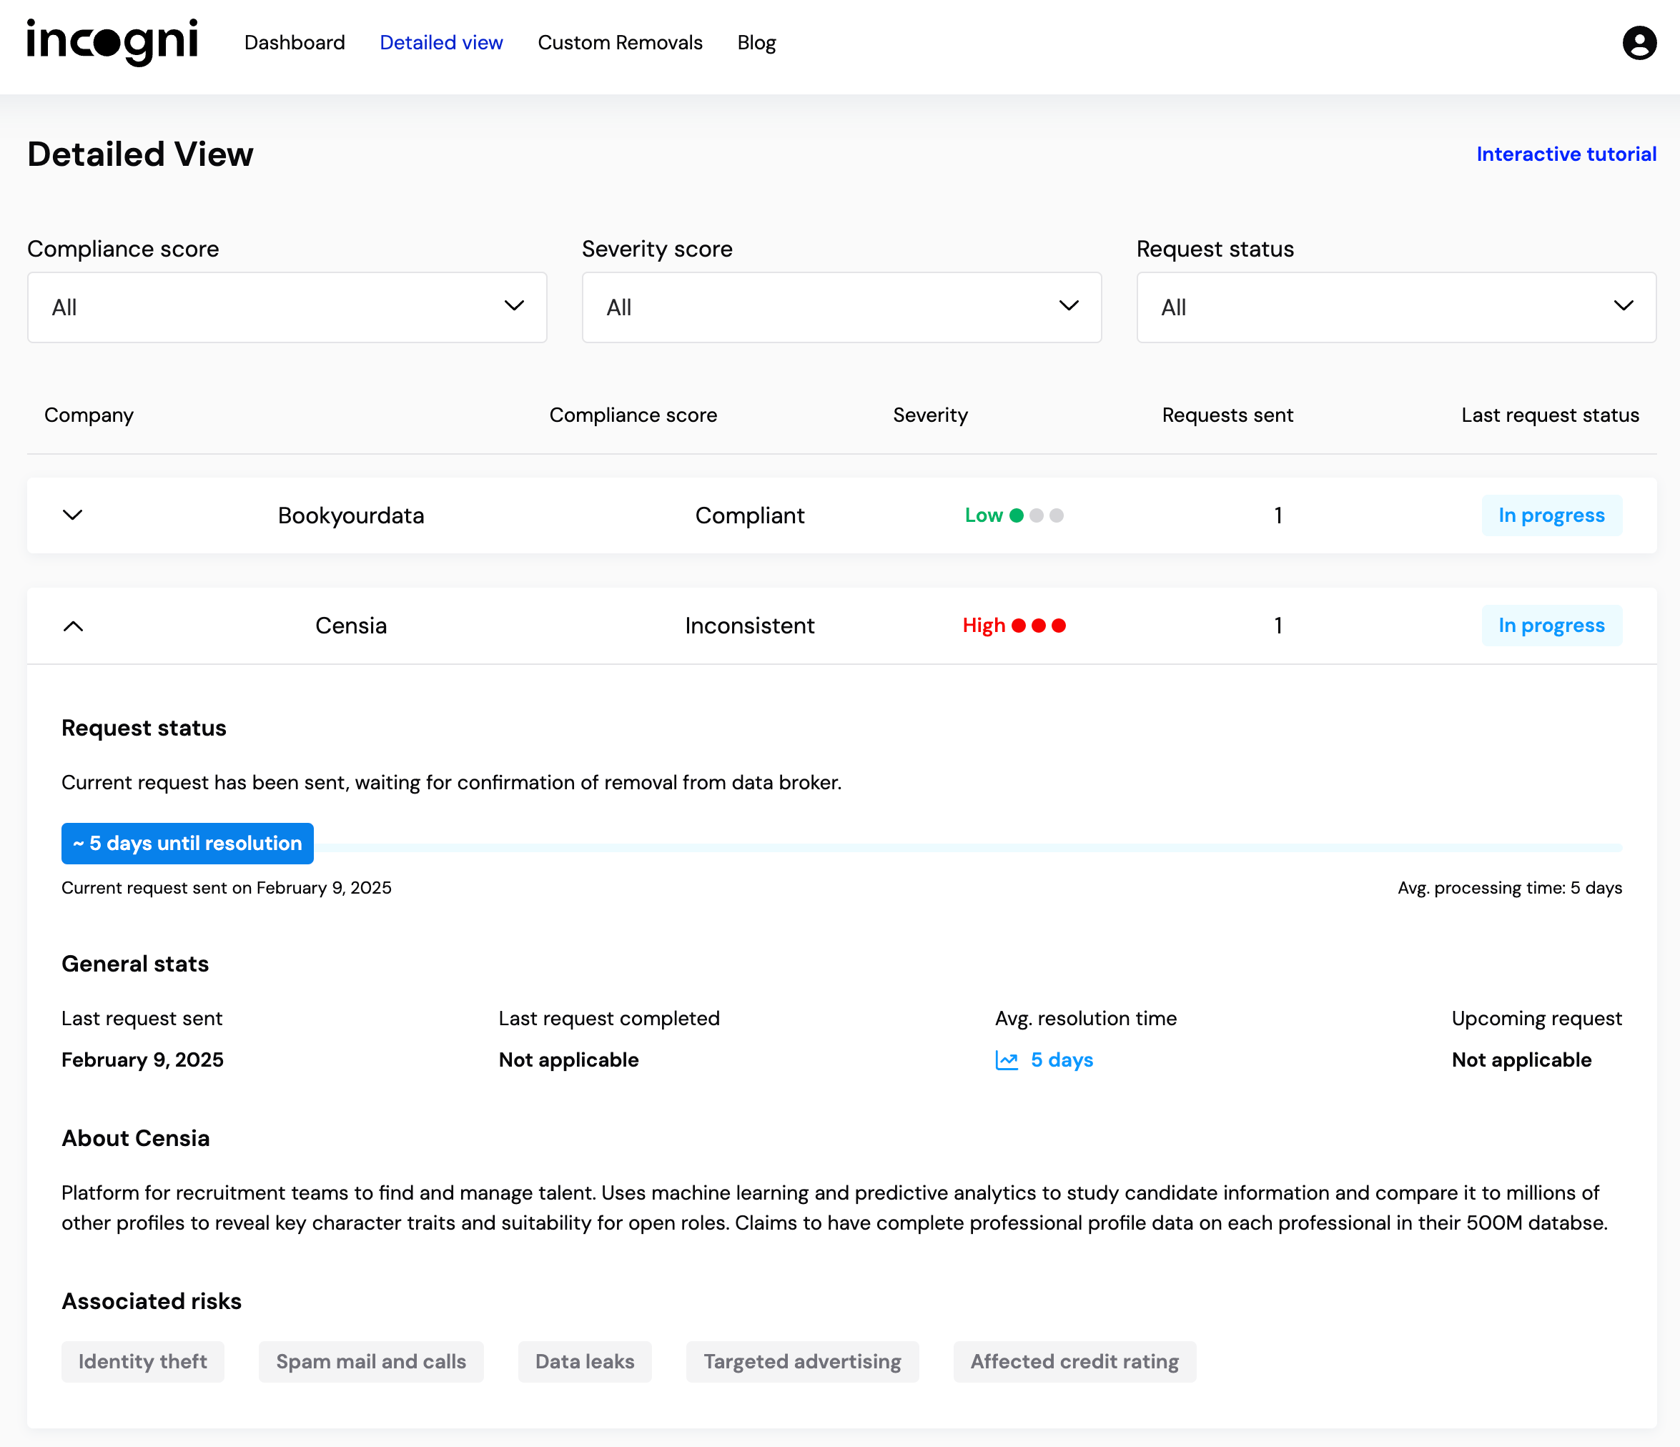Collapse the Censia row chevron

(73, 626)
